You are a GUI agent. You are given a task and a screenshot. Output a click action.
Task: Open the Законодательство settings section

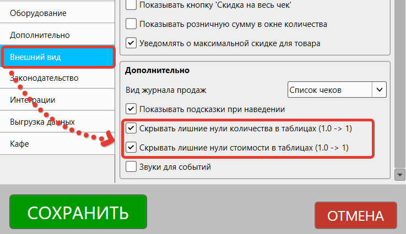point(44,78)
